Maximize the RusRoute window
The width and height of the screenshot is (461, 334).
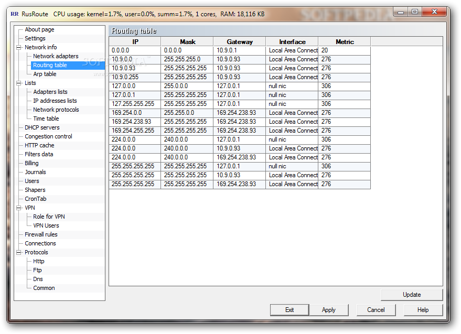coord(414,12)
